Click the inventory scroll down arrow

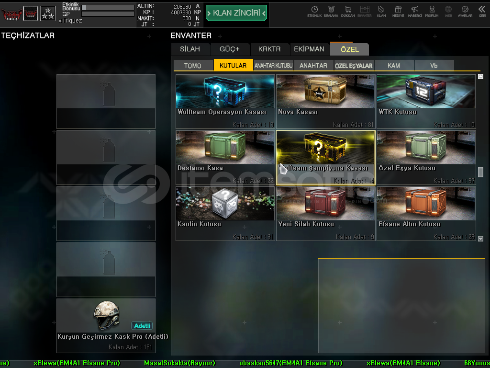coord(480,239)
